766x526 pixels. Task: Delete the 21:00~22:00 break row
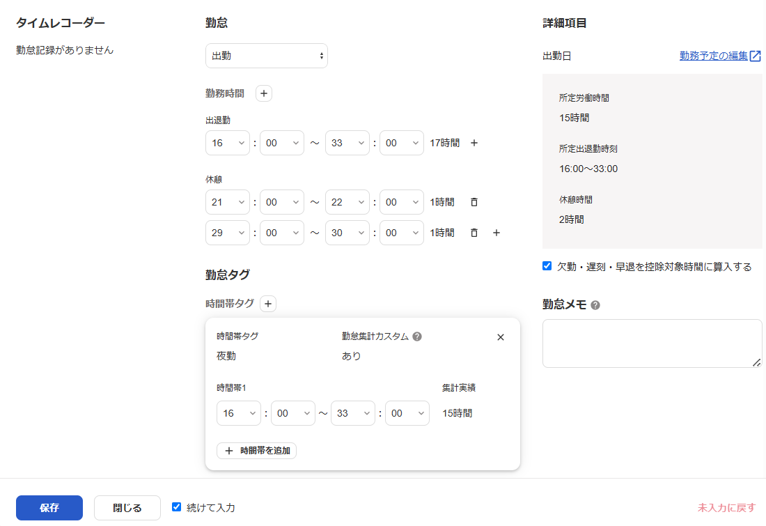(x=474, y=202)
